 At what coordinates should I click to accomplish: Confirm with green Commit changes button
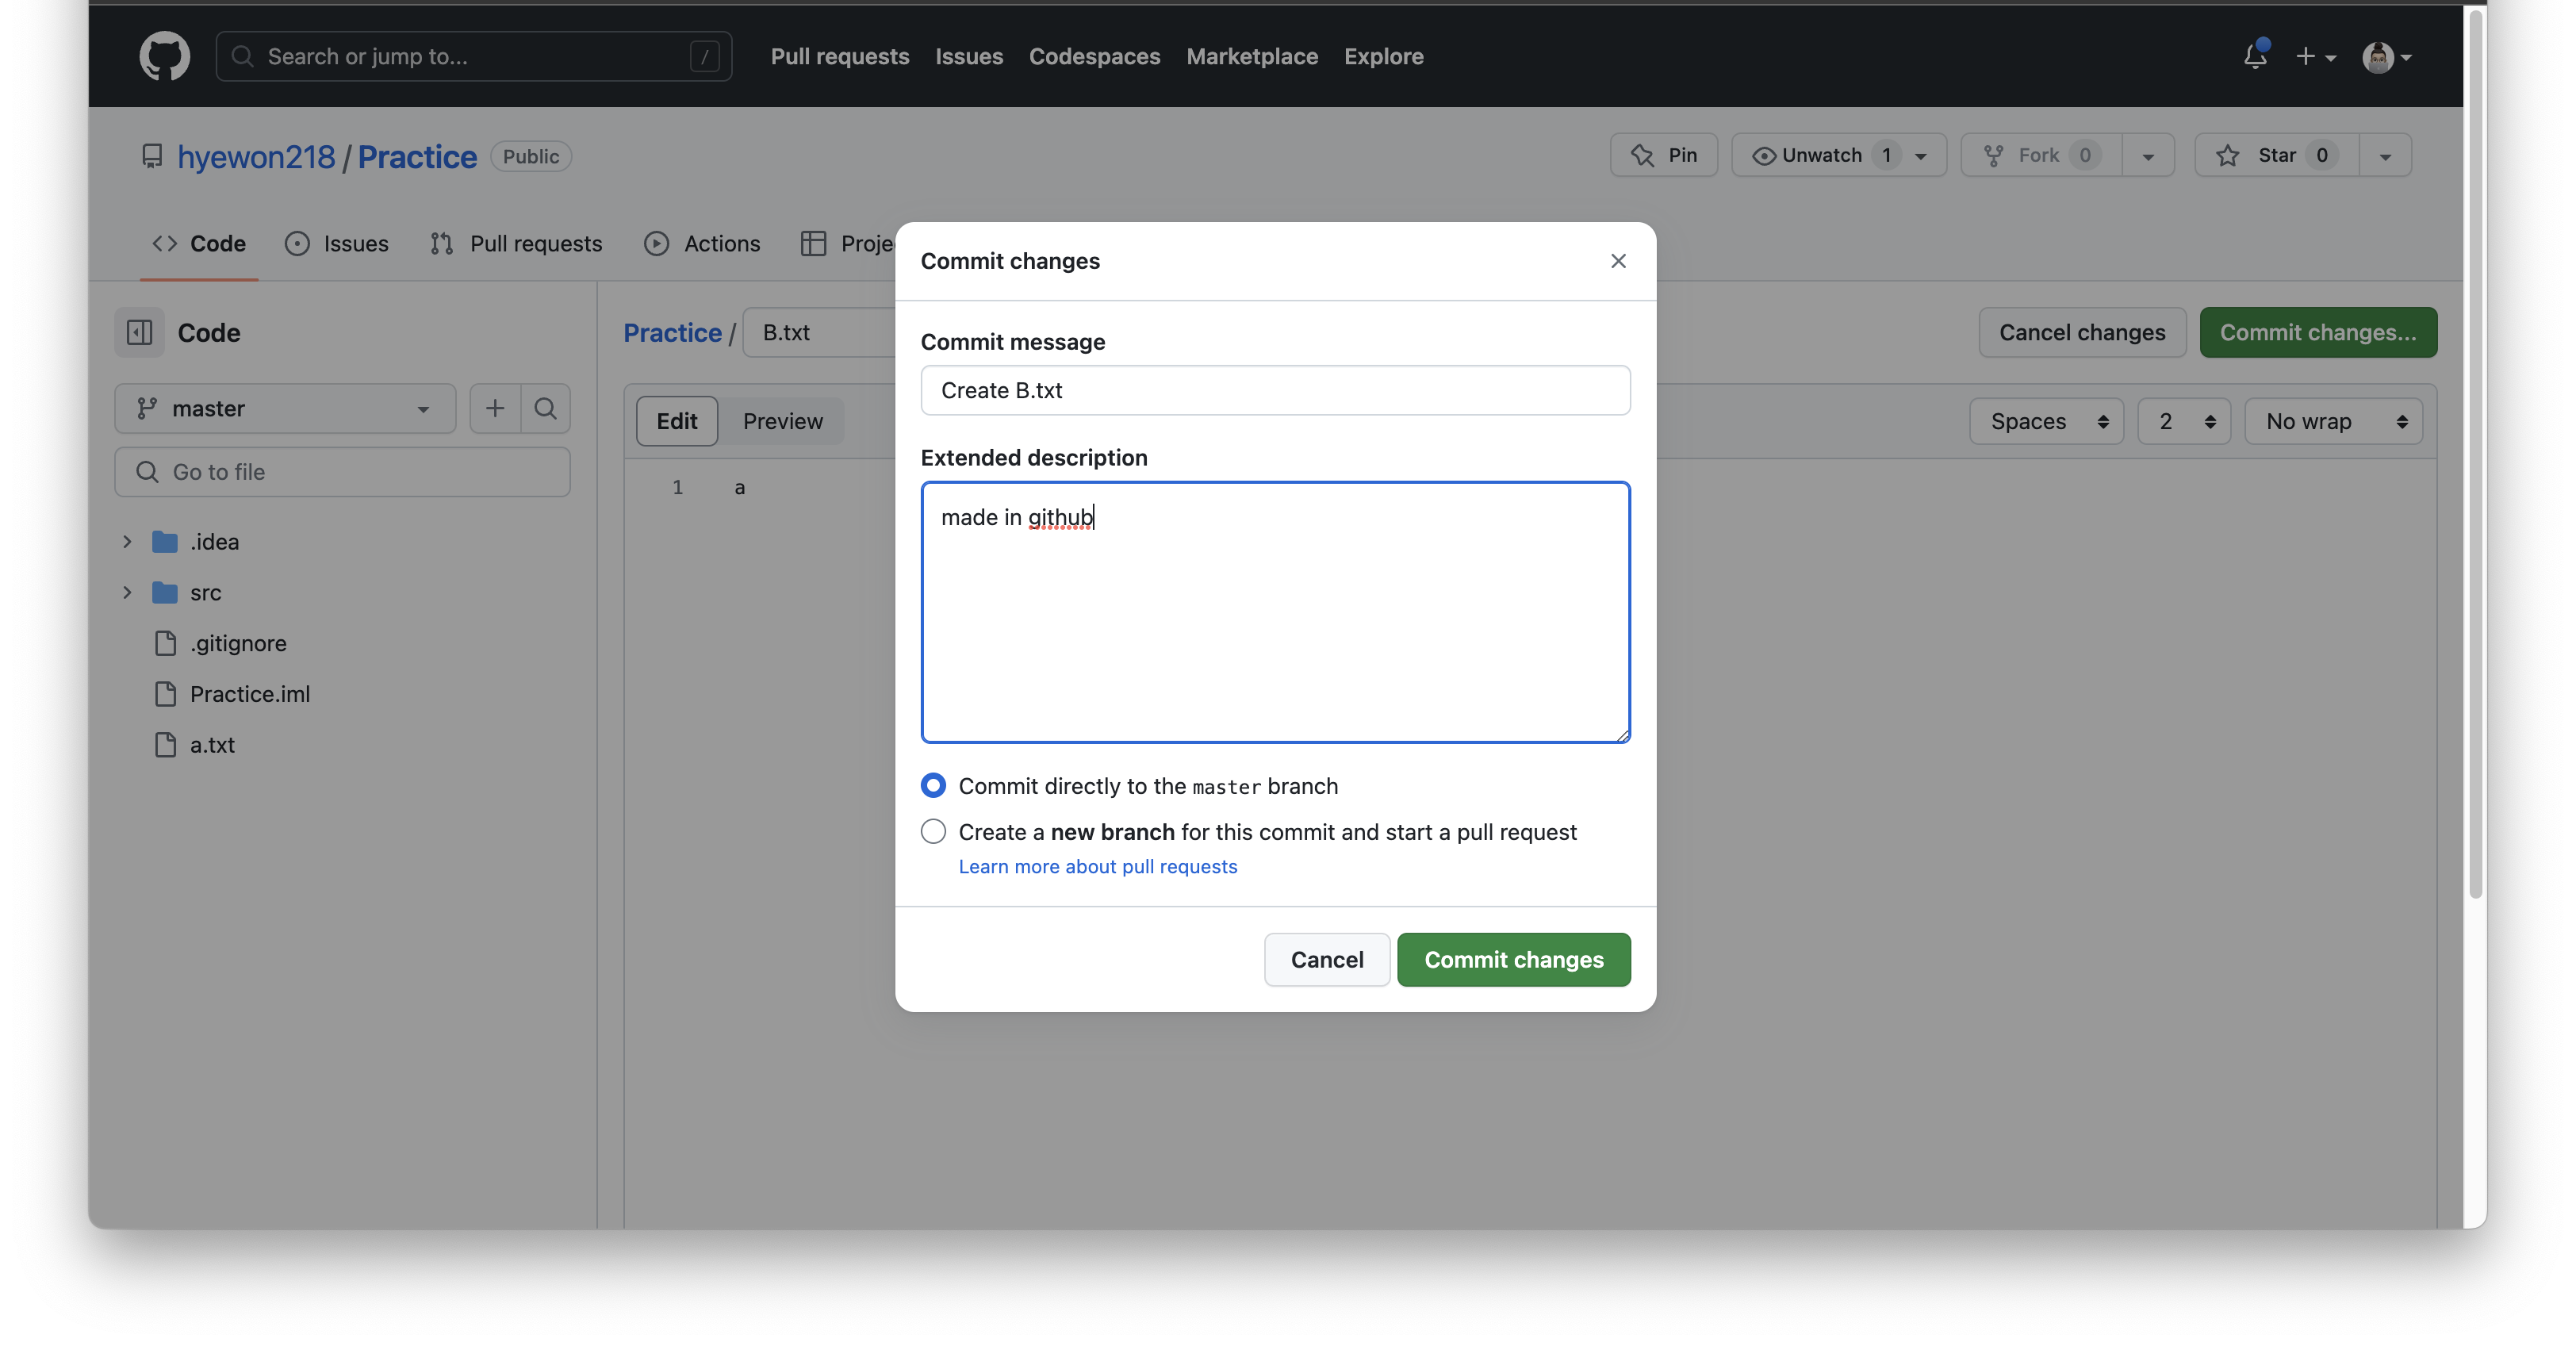pos(1514,960)
